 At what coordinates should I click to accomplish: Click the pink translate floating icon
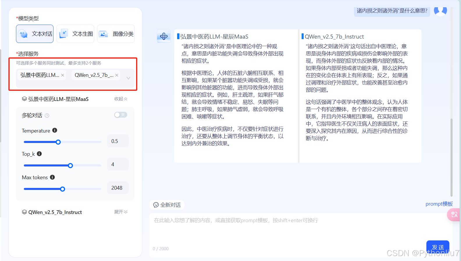tap(454, 215)
